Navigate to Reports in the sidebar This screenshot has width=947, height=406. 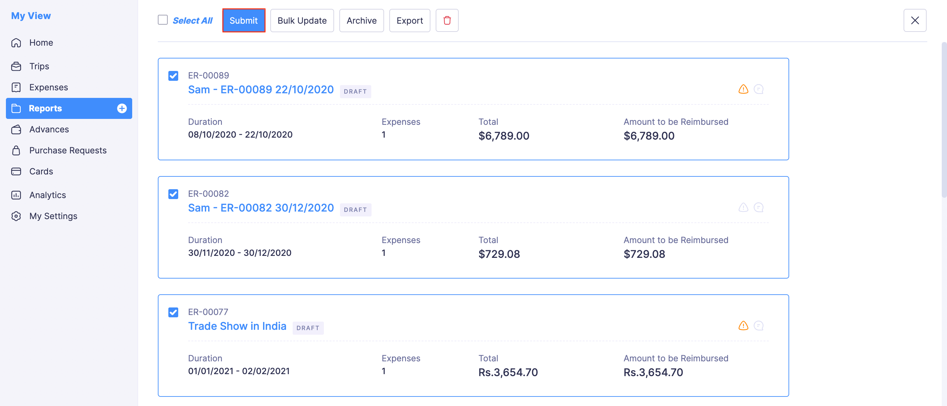pos(46,108)
